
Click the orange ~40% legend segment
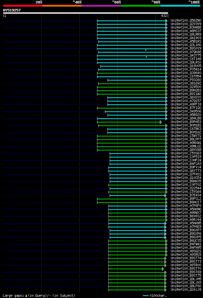[x=62, y=6]
